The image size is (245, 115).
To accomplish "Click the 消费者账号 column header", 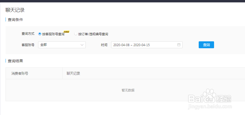I will point(20,73).
